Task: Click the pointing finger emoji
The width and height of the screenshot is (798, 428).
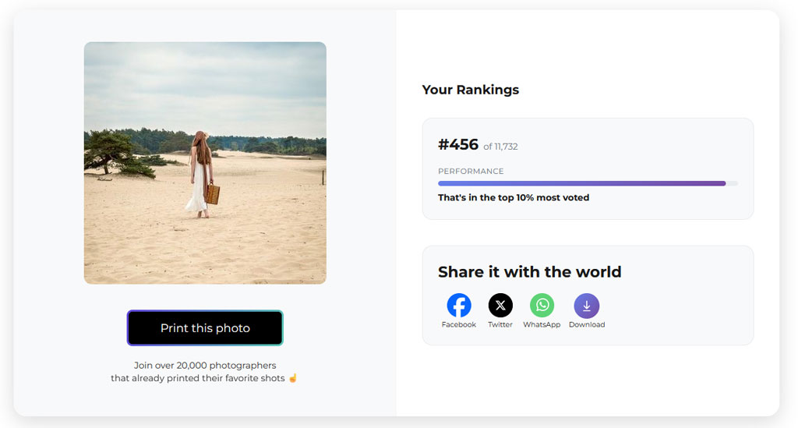Action: click(293, 377)
